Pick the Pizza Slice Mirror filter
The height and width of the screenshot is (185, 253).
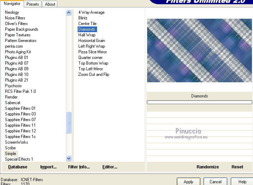click(92, 52)
